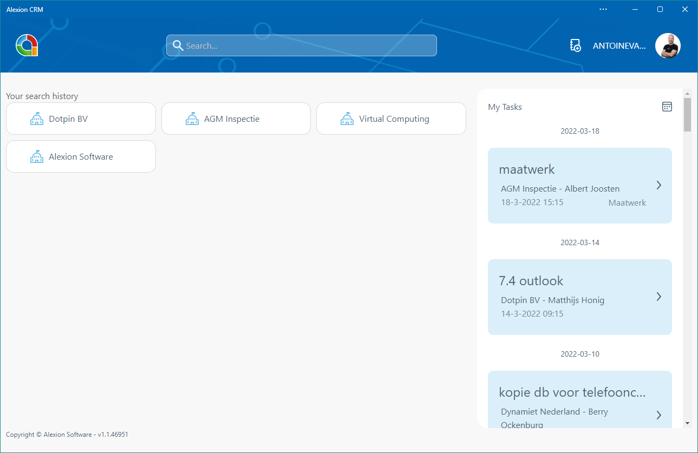This screenshot has width=698, height=453.
Task: Select the maatwerk task title
Action: click(x=526, y=169)
